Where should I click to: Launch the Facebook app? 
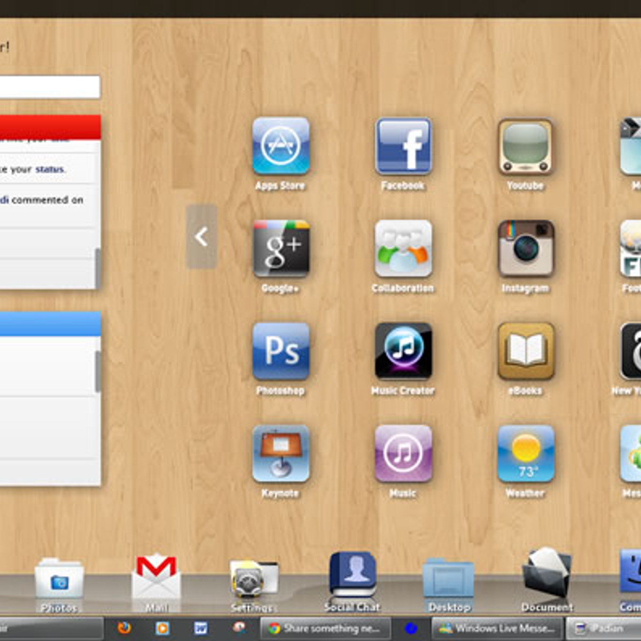pos(403,146)
